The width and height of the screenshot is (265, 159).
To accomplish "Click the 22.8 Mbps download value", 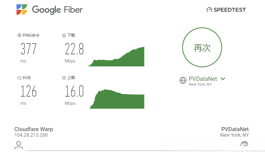I will tap(74, 49).
